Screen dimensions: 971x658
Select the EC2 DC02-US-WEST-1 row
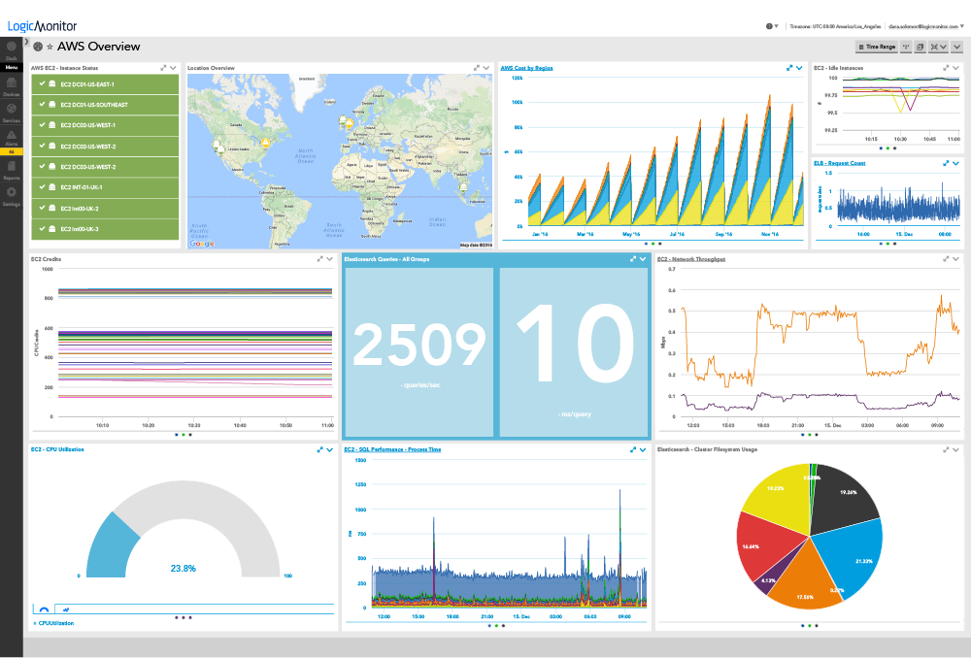tap(105, 125)
